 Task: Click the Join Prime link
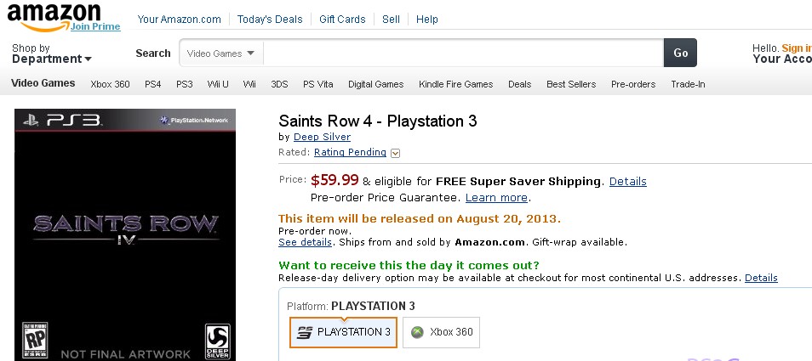[95, 26]
